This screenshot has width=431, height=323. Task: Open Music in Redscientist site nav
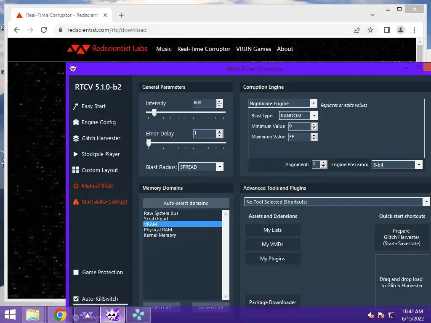click(164, 49)
